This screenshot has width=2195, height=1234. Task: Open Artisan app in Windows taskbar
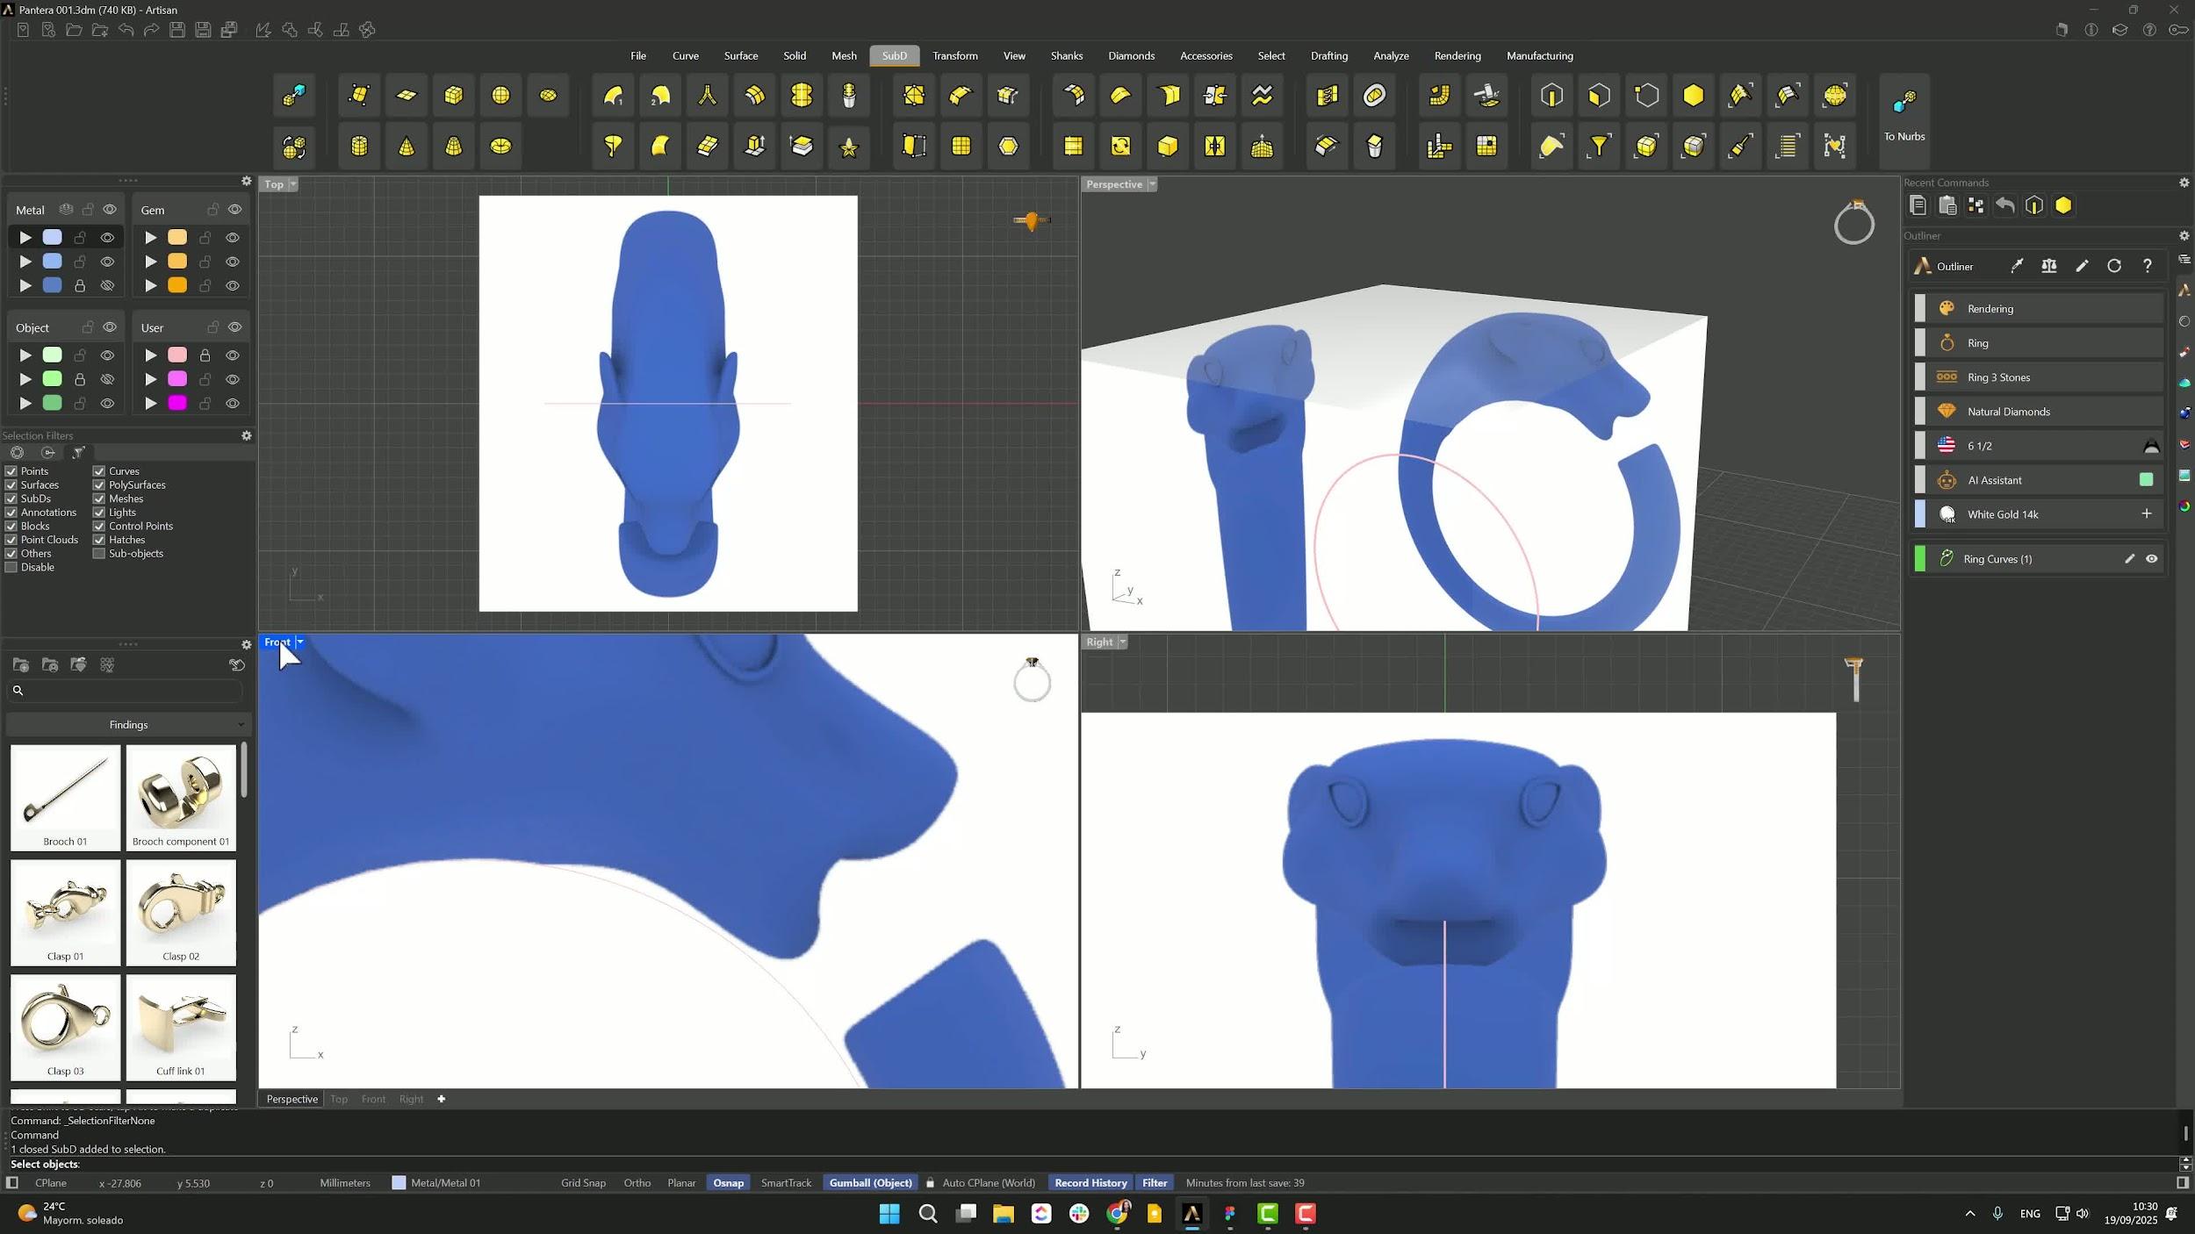pos(1191,1214)
